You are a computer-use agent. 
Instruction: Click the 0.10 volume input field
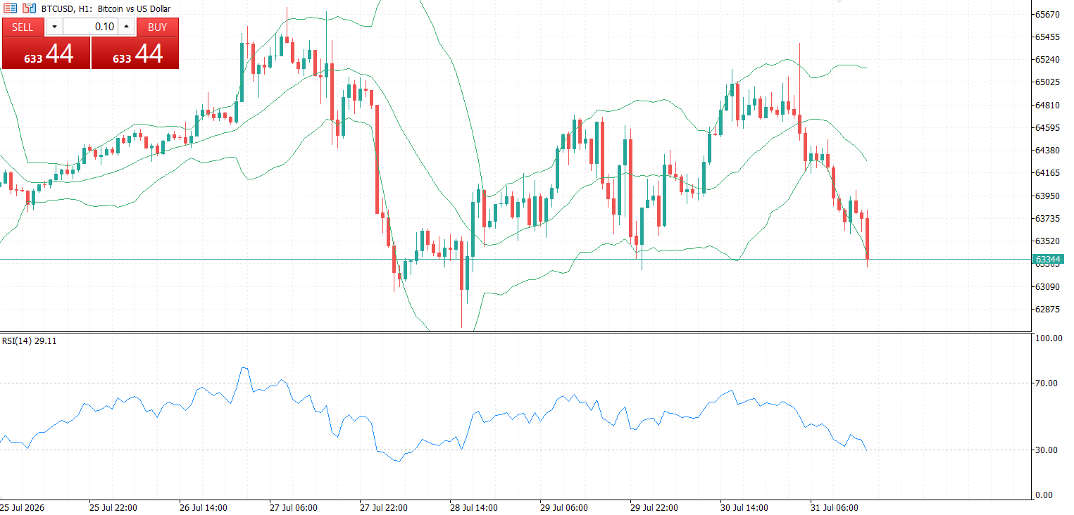(90, 27)
